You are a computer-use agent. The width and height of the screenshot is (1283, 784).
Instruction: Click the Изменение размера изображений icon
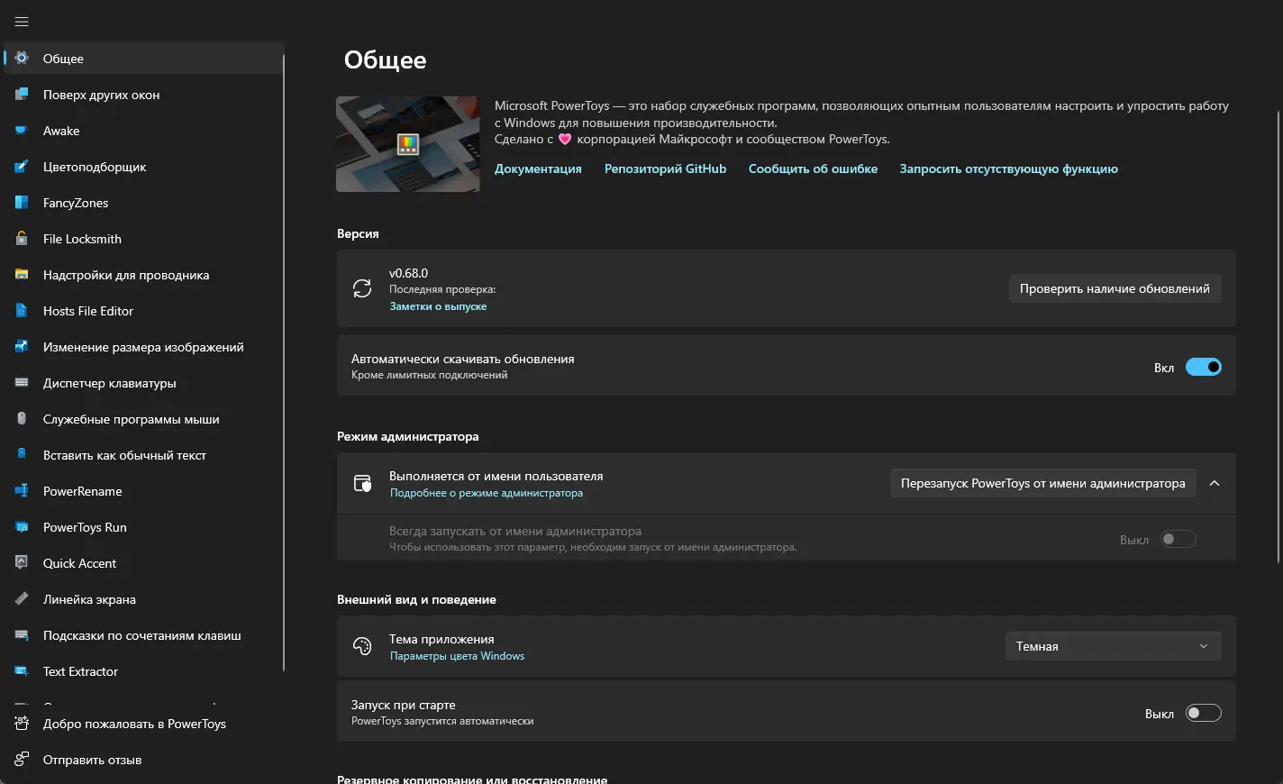point(22,347)
